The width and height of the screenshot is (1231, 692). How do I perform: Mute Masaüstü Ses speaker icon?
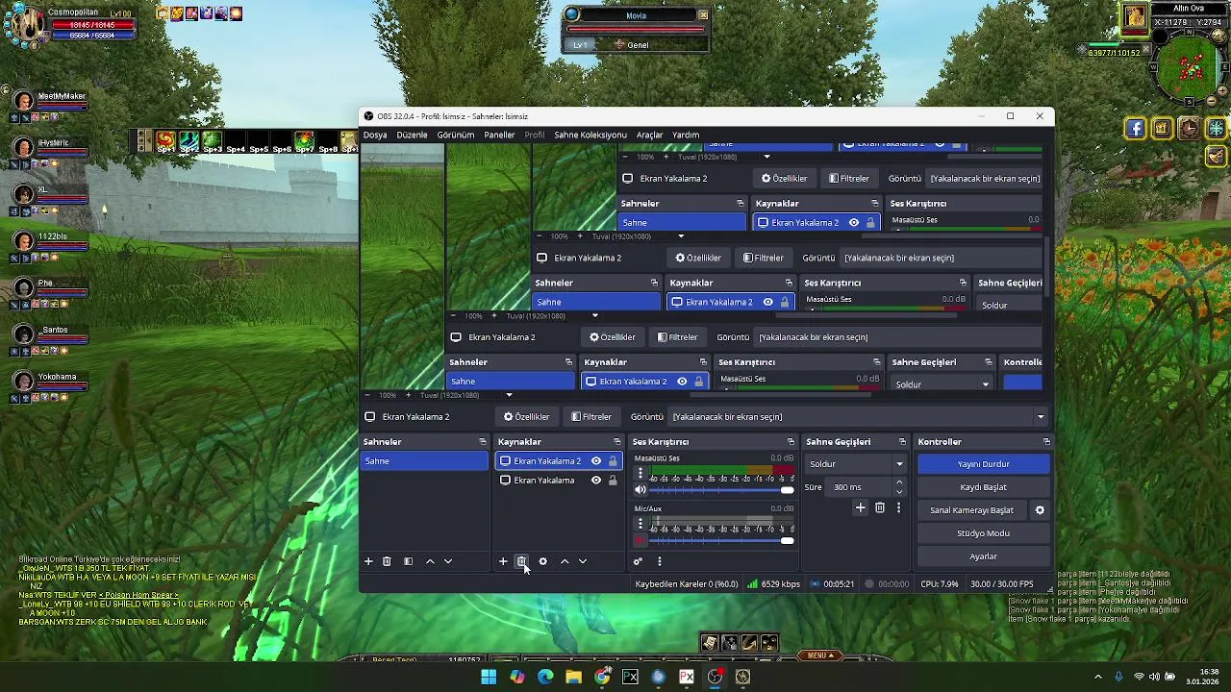641,490
